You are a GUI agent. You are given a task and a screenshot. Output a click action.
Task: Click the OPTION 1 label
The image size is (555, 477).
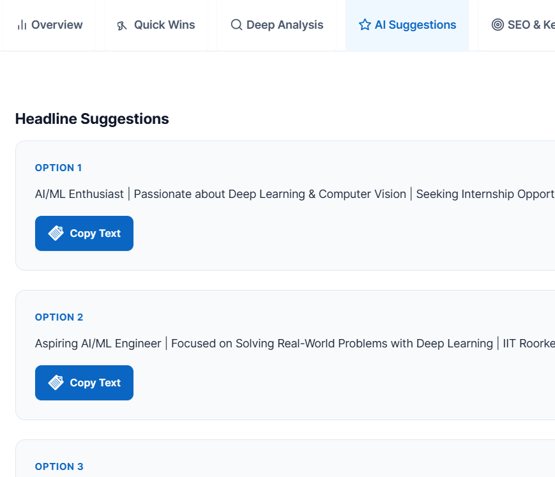click(x=58, y=168)
